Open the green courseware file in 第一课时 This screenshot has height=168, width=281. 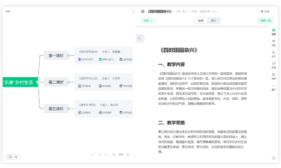(x=107, y=59)
